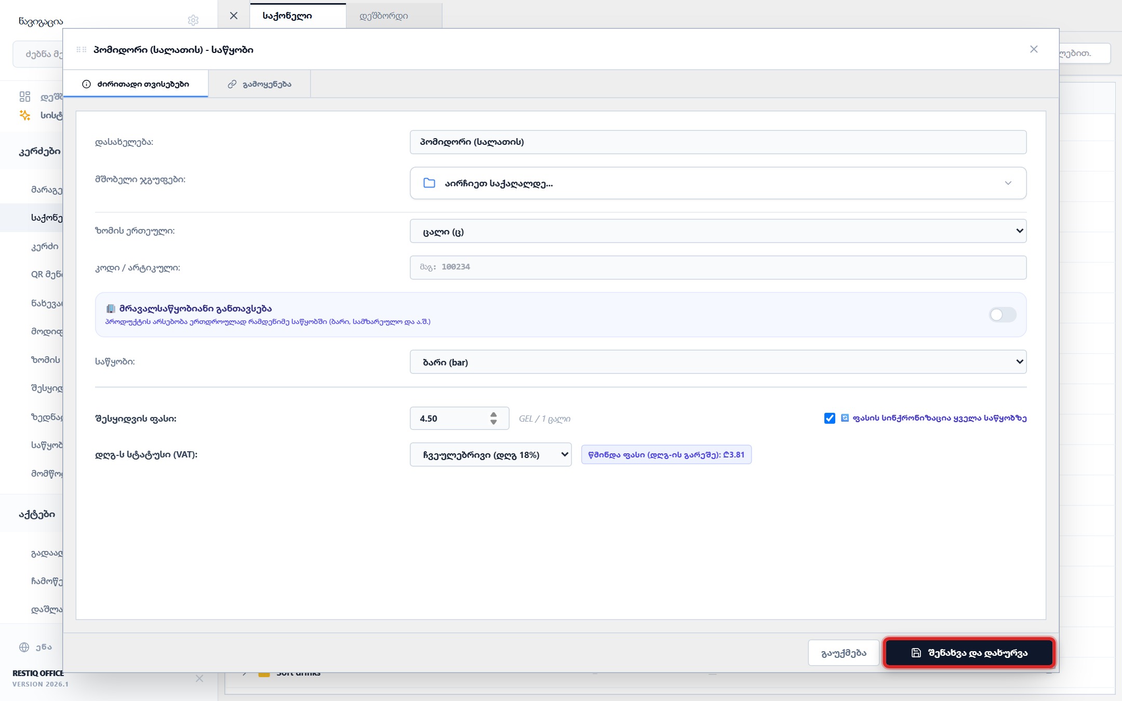This screenshot has width=1122, height=701.
Task: Click the ზომის sidebar item
Action: (46, 359)
